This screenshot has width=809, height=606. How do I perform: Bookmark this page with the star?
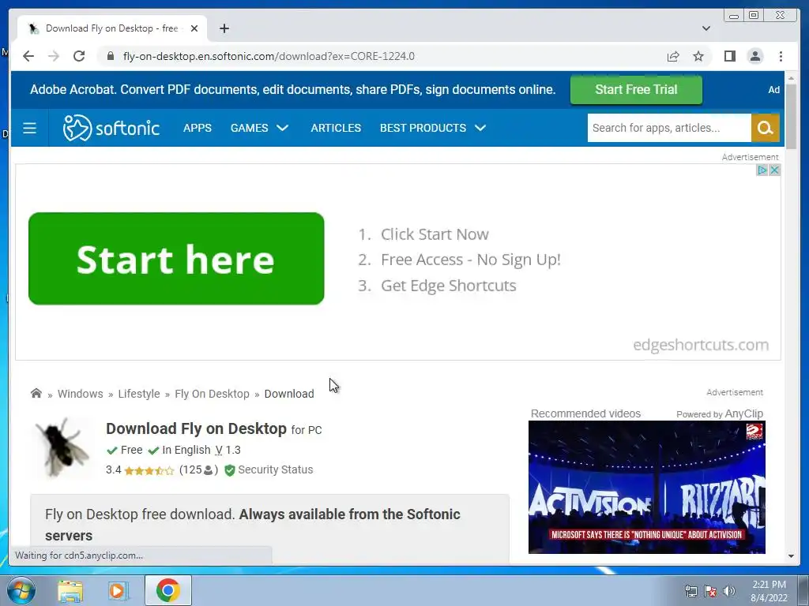click(698, 56)
